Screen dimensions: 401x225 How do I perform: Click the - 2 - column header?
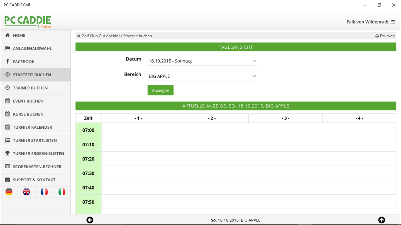pos(212,118)
